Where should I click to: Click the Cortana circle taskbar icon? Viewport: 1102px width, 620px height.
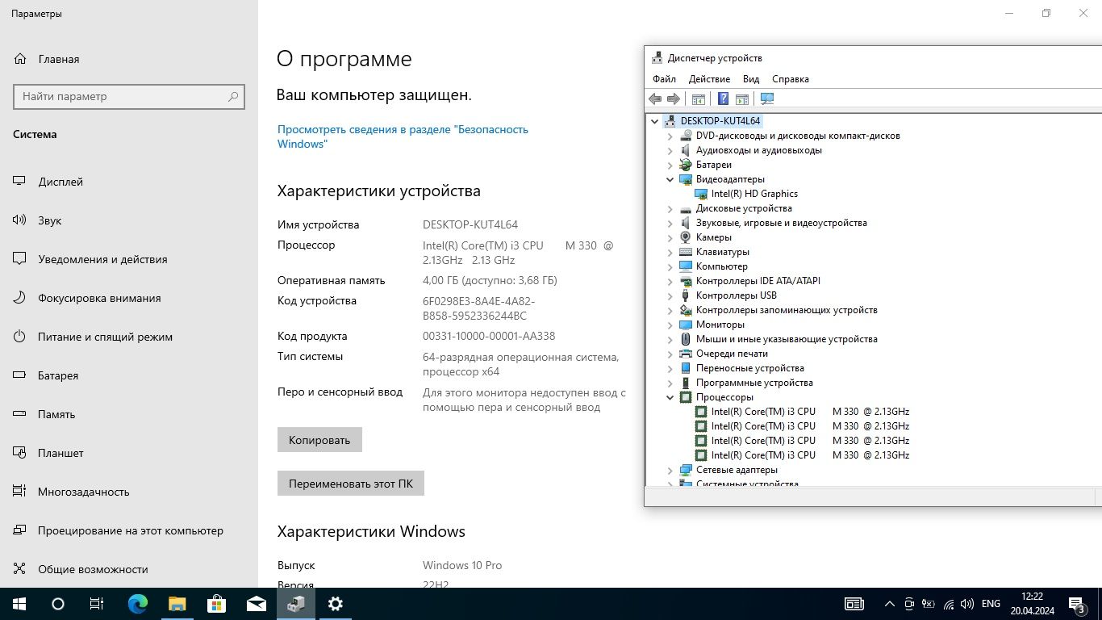58,604
